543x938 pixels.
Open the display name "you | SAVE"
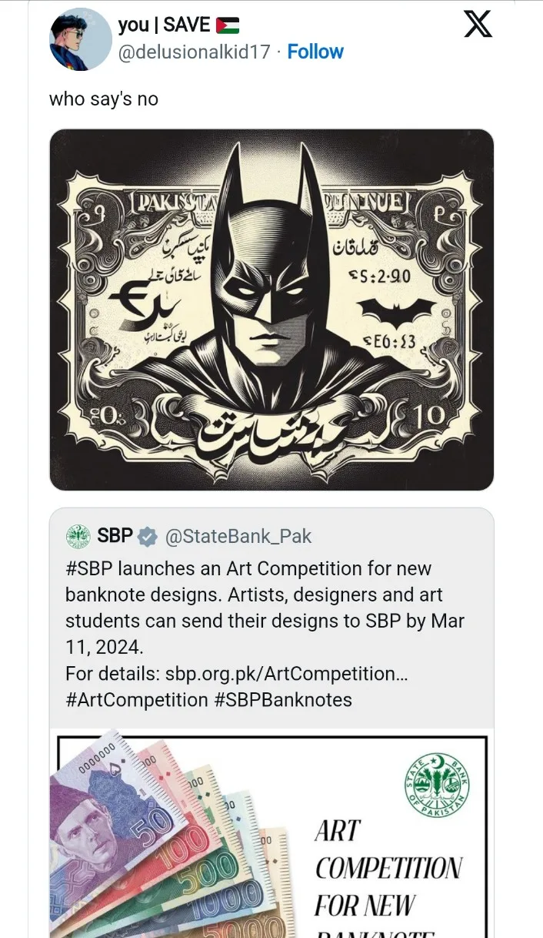coord(164,25)
